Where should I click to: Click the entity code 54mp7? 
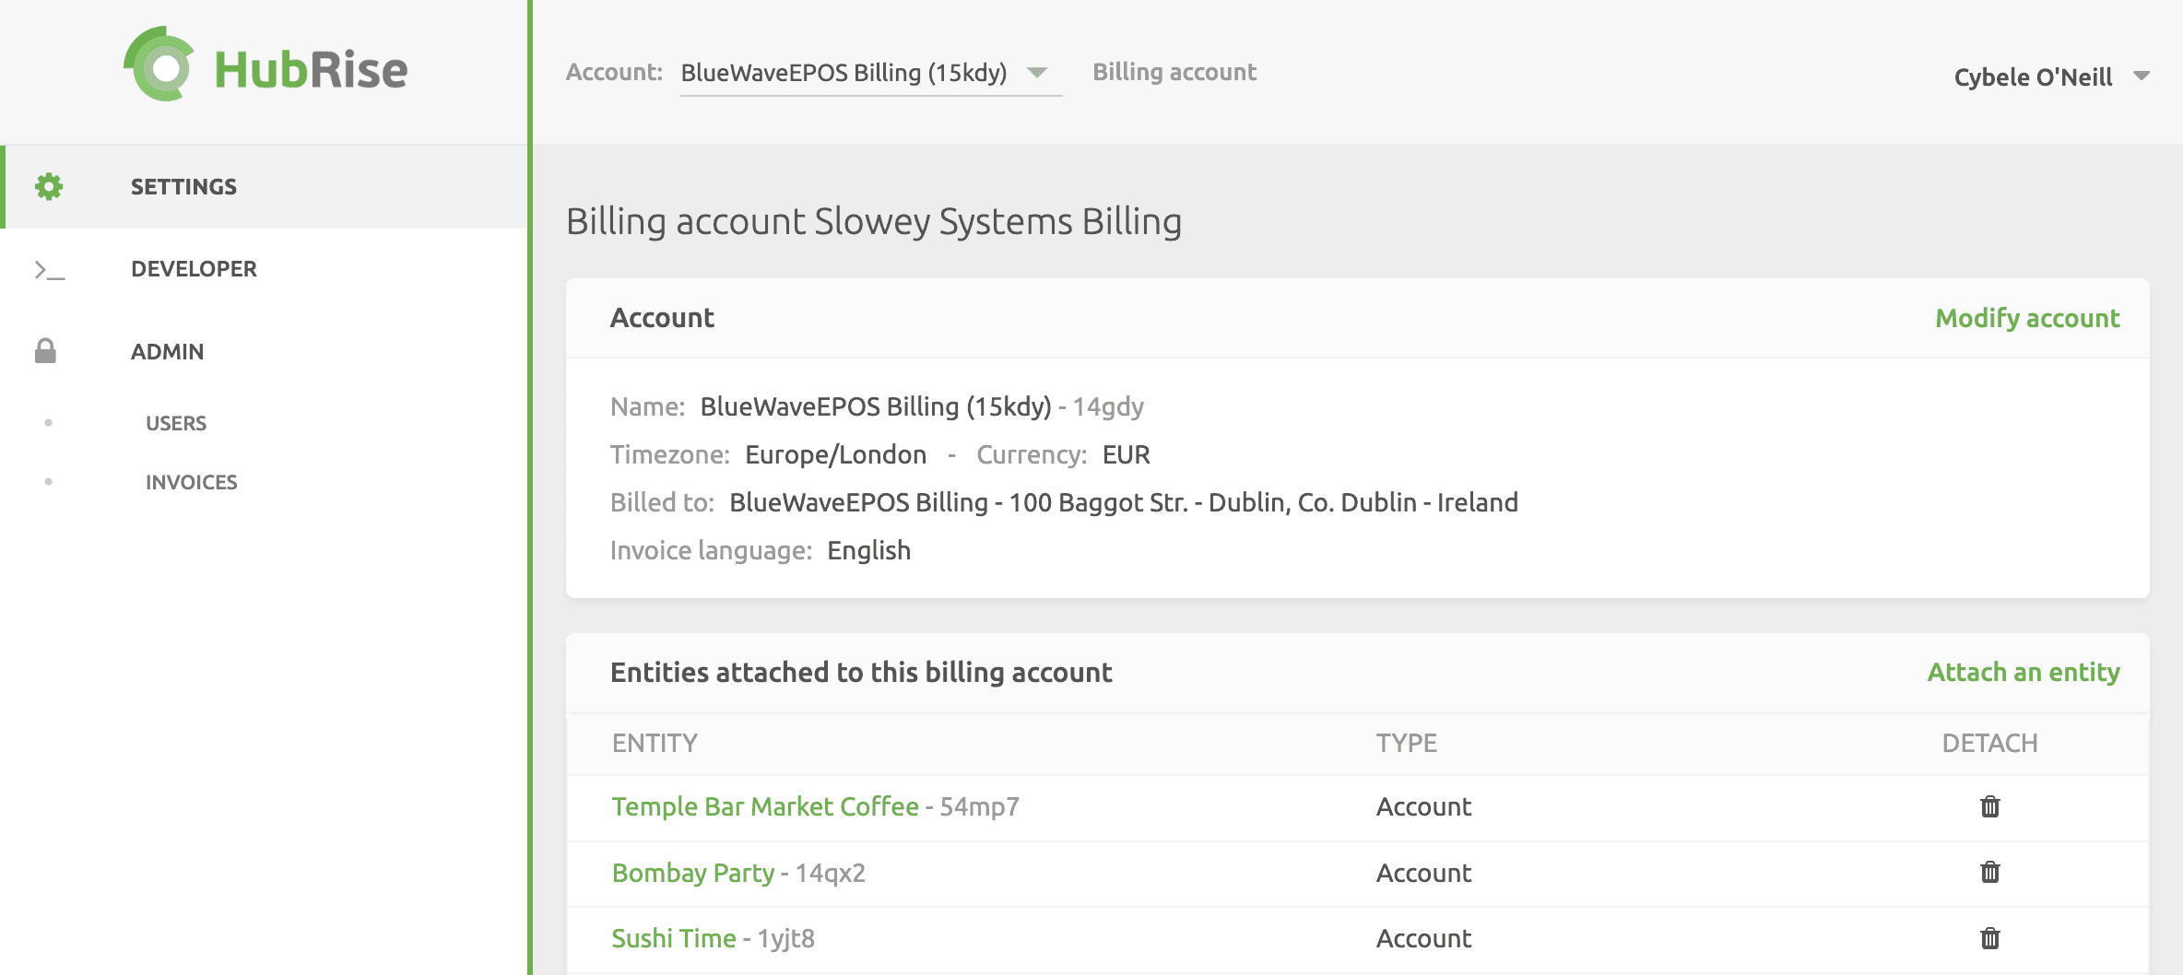(979, 806)
